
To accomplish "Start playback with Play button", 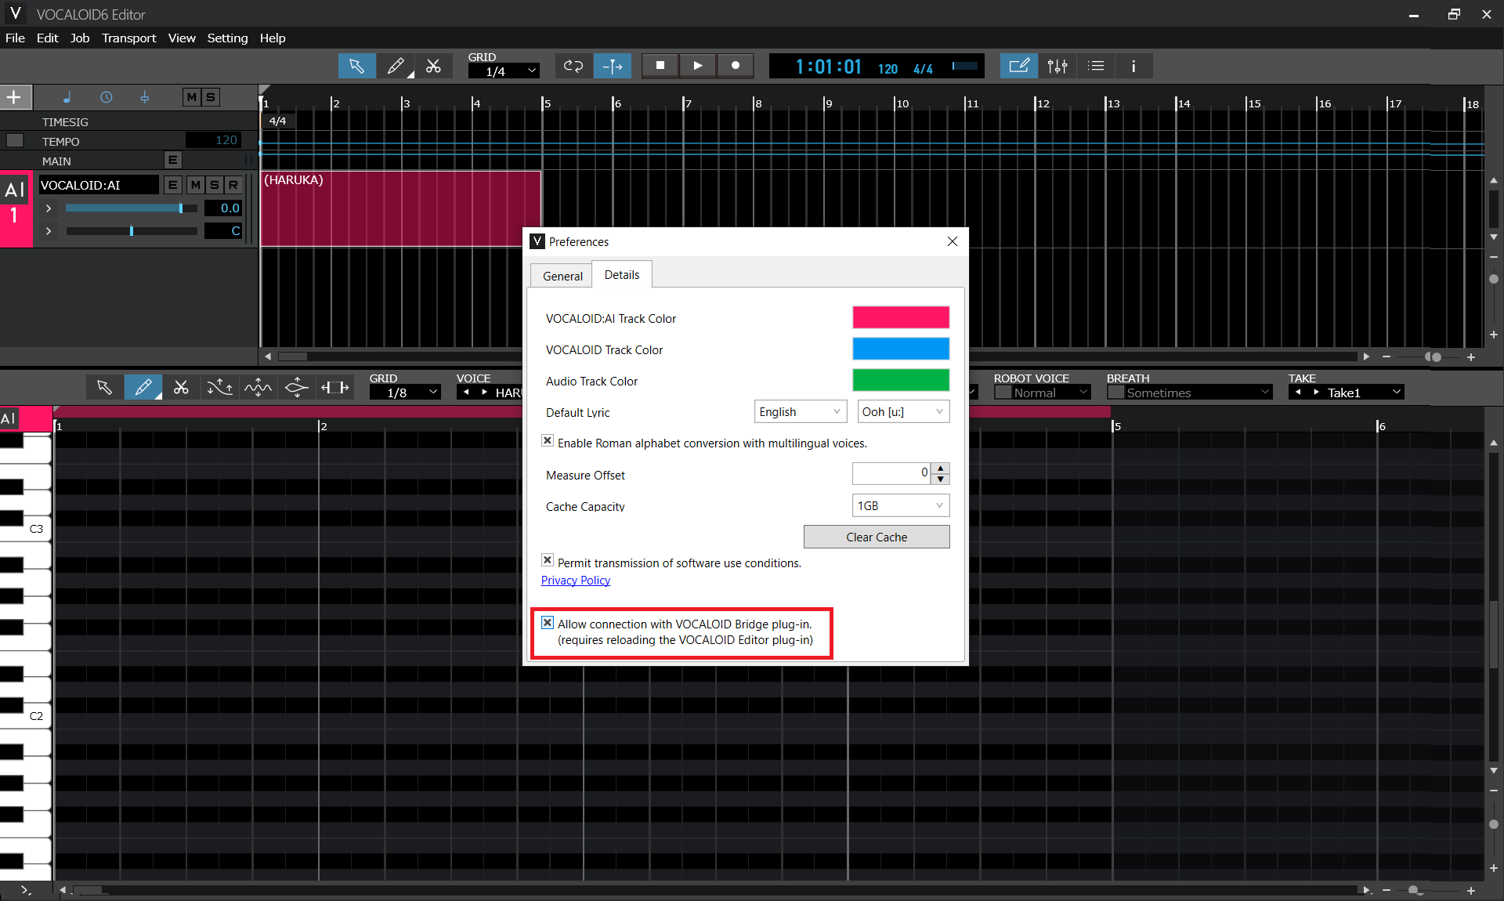I will pos(697,66).
